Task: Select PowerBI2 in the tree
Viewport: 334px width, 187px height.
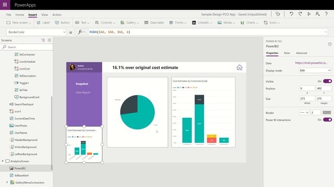Action: [x=20, y=168]
